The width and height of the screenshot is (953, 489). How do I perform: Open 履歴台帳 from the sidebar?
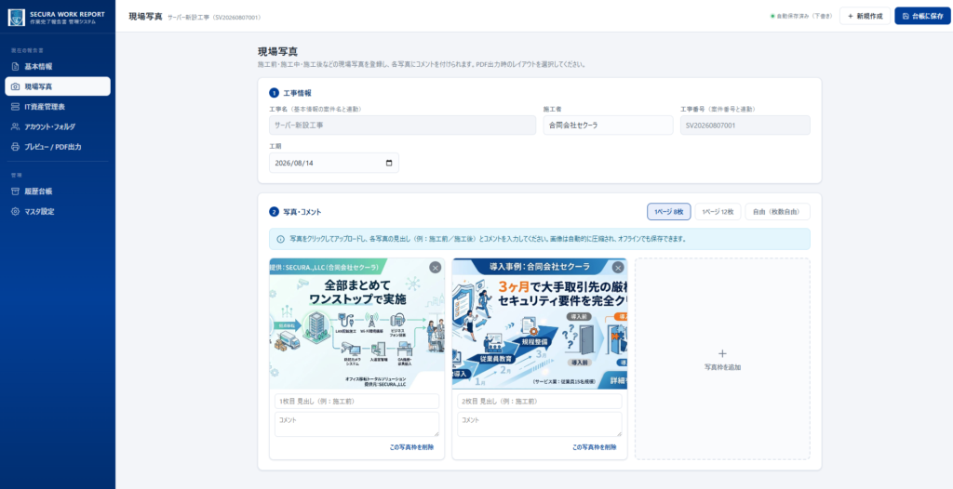click(58, 192)
